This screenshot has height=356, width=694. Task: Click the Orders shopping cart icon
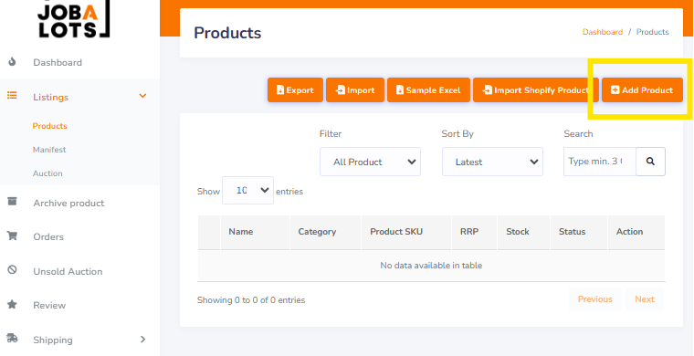(x=12, y=236)
